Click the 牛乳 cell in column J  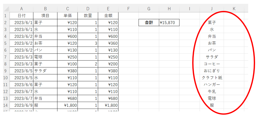[212, 91]
